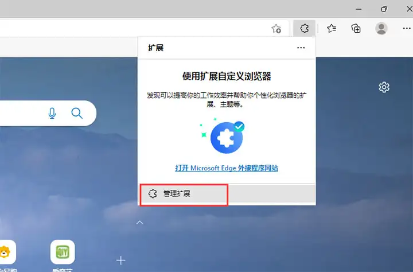Open the extensions panel more options
The height and width of the screenshot is (272, 413).
click(x=301, y=48)
